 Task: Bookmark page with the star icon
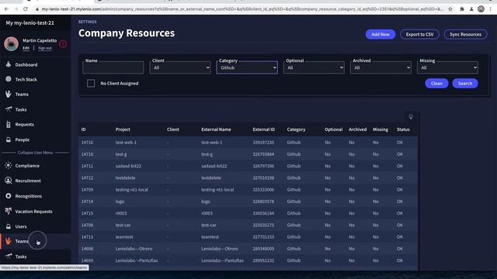[450, 9]
